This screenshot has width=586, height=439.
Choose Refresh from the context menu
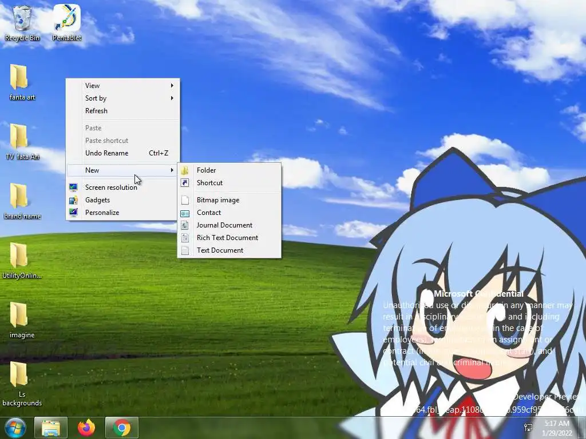tap(122, 111)
